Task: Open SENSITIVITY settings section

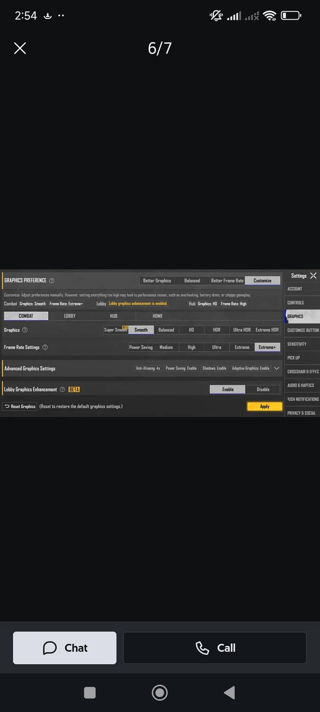Action: point(302,344)
